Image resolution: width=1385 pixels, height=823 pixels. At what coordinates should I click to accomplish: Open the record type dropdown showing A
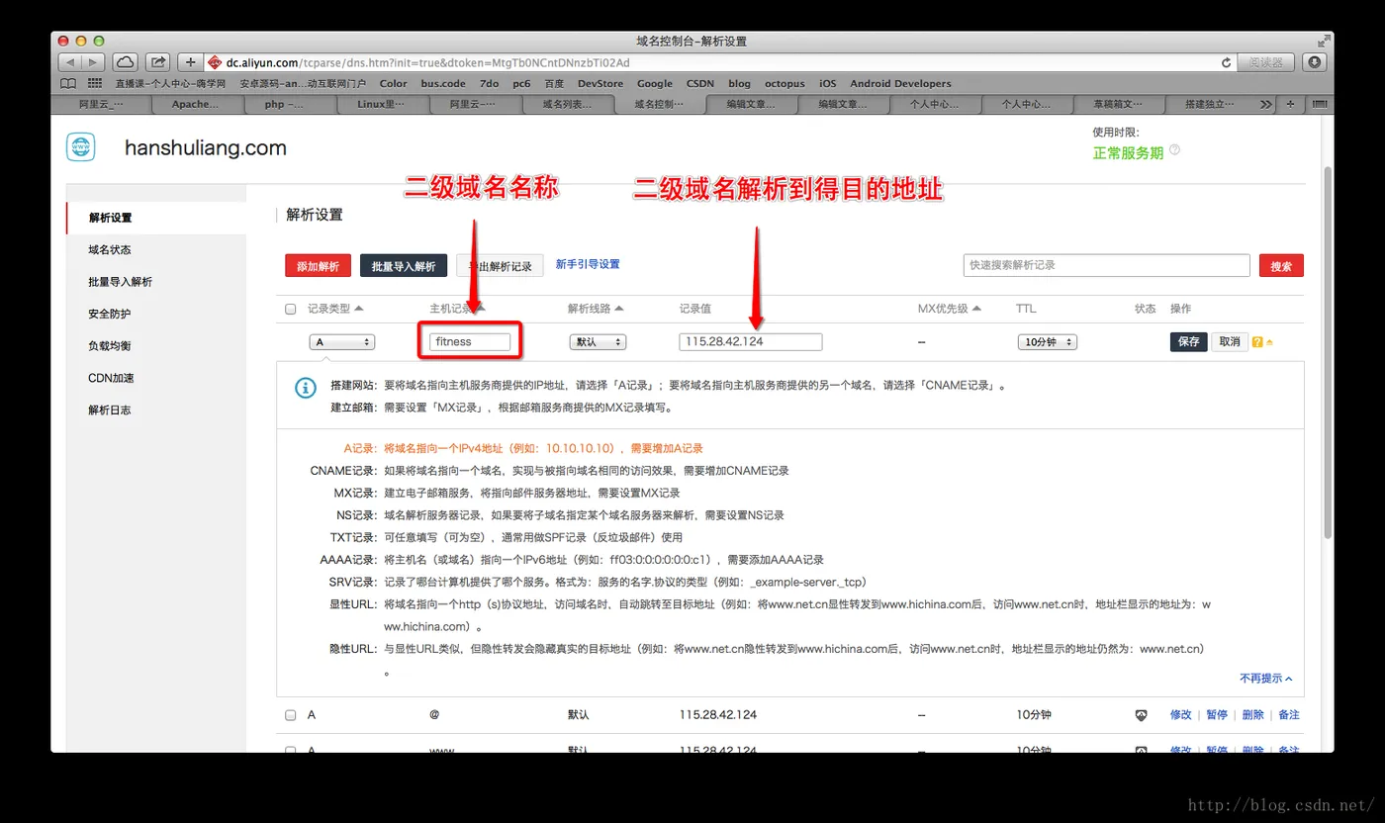click(x=342, y=342)
